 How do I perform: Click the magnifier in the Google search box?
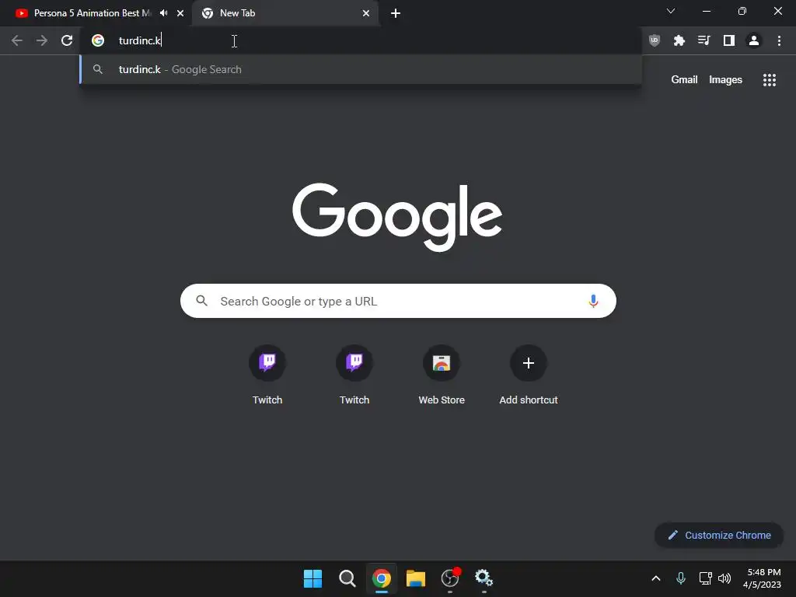(x=201, y=301)
